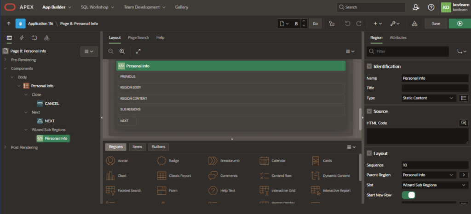The width and height of the screenshot is (471, 214).
Task: Open the Create plus menu
Action: tap(378, 23)
